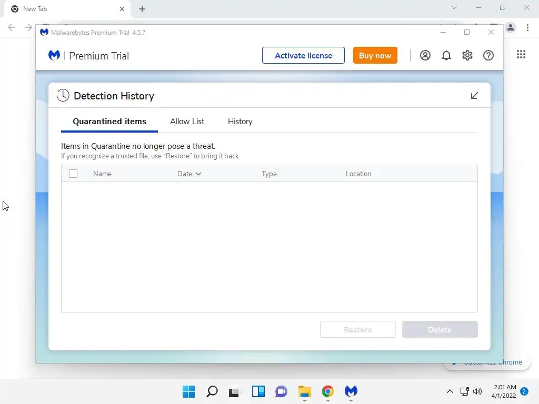Select the New Tab tab in Chrome

pos(68,9)
